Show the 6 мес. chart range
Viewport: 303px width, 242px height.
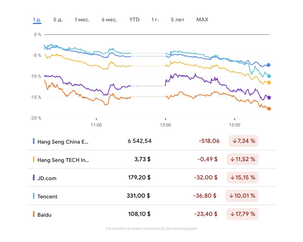click(109, 20)
